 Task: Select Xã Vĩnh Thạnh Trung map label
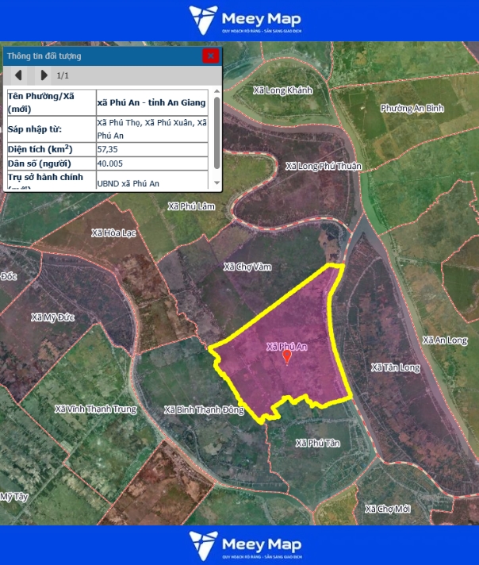pos(96,409)
